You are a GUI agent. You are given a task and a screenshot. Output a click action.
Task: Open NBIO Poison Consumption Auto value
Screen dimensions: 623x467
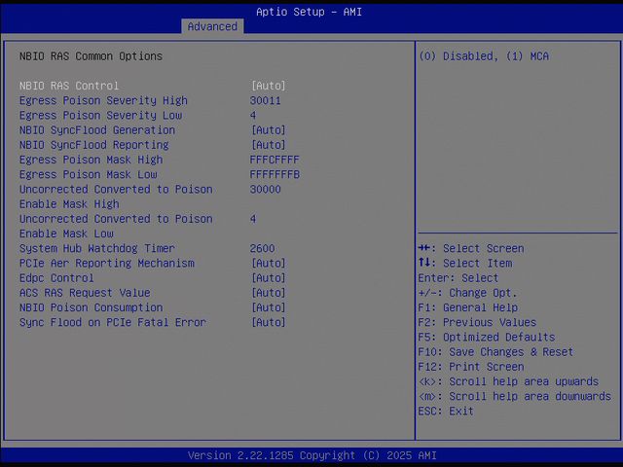(269, 307)
